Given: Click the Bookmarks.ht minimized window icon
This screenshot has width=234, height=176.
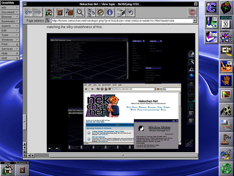Looking at the screenshot, I should [x=22, y=169].
